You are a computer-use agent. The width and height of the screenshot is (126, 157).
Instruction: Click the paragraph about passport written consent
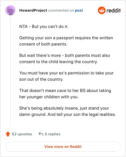(x=66, y=41)
